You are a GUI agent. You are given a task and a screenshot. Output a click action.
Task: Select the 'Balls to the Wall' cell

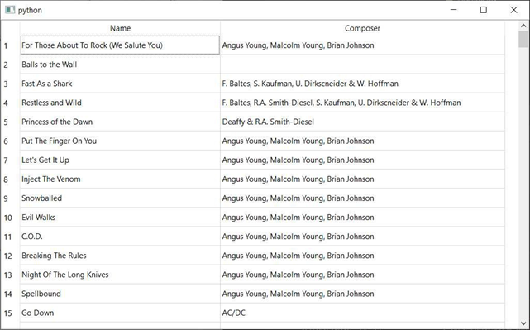pyautogui.click(x=120, y=65)
